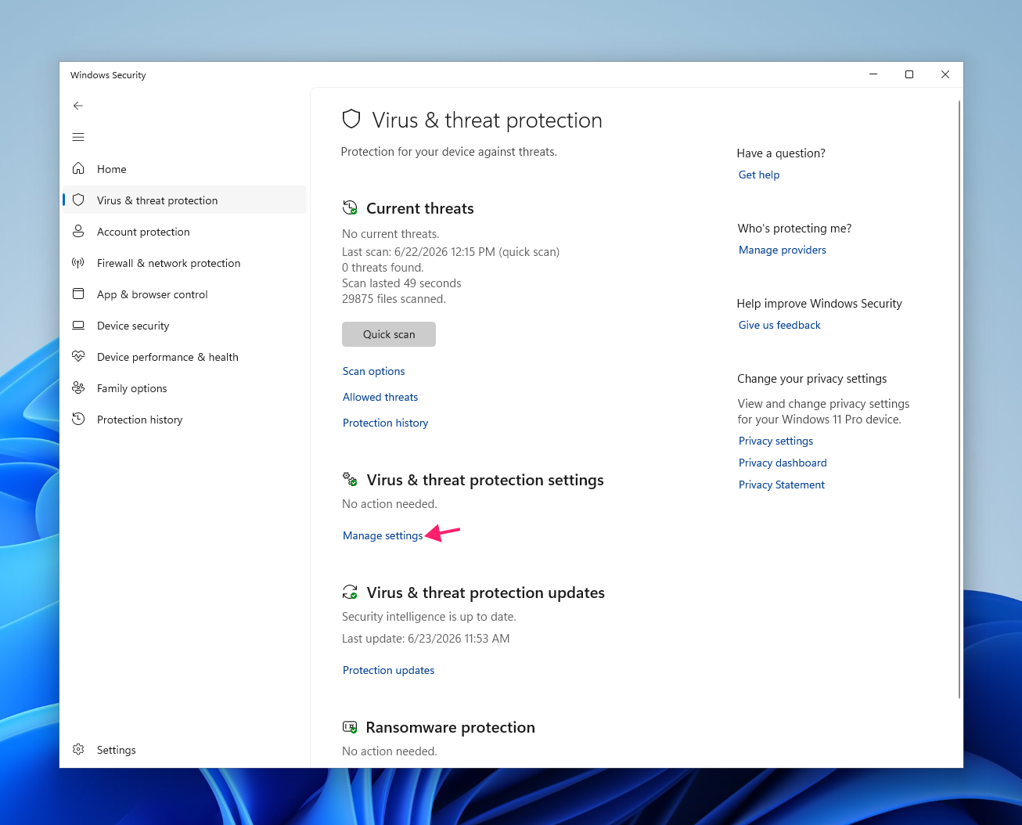
Task: Click 'Who's protecting me?' heading
Action: click(x=794, y=229)
